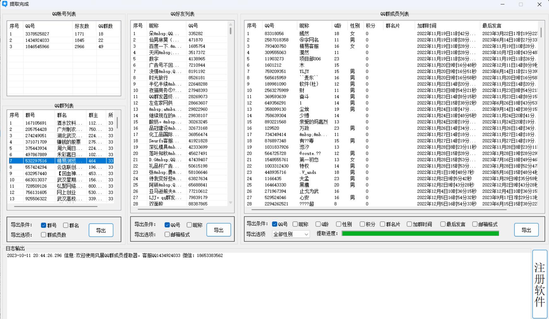Click the green extraction progress bar
The height and width of the screenshot is (319, 549).
(420, 234)
